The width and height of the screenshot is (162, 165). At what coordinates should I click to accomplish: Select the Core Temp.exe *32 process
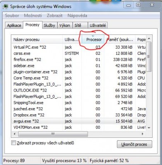(x=79, y=78)
